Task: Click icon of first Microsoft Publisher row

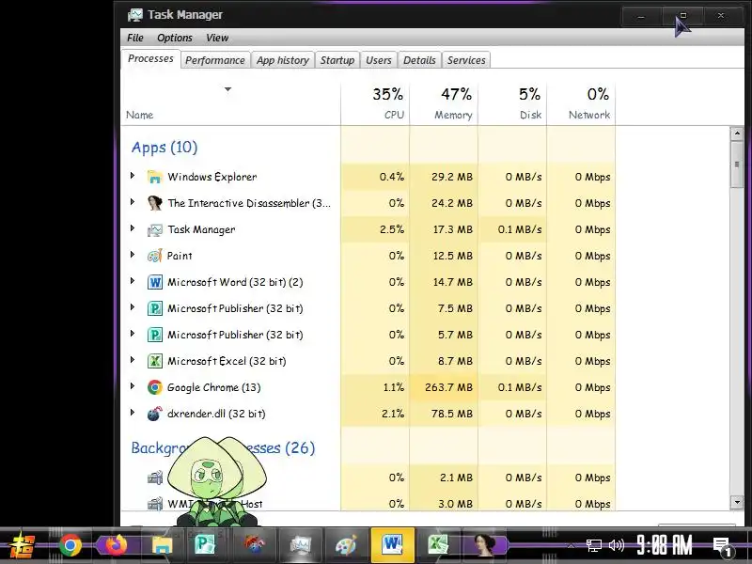Action: (154, 308)
